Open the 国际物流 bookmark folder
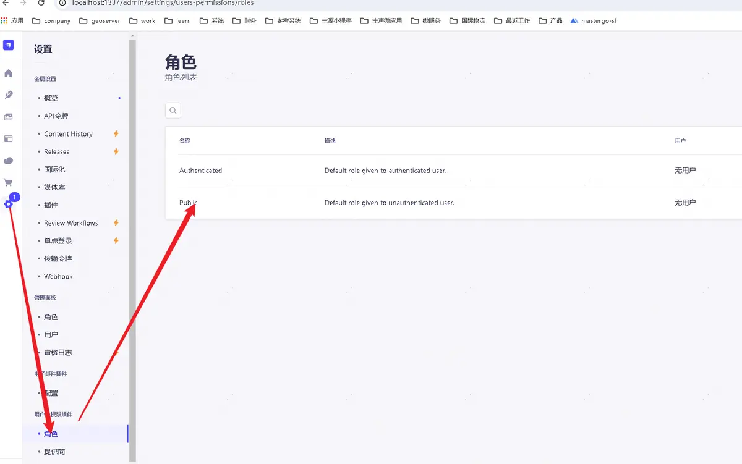 [x=467, y=20]
